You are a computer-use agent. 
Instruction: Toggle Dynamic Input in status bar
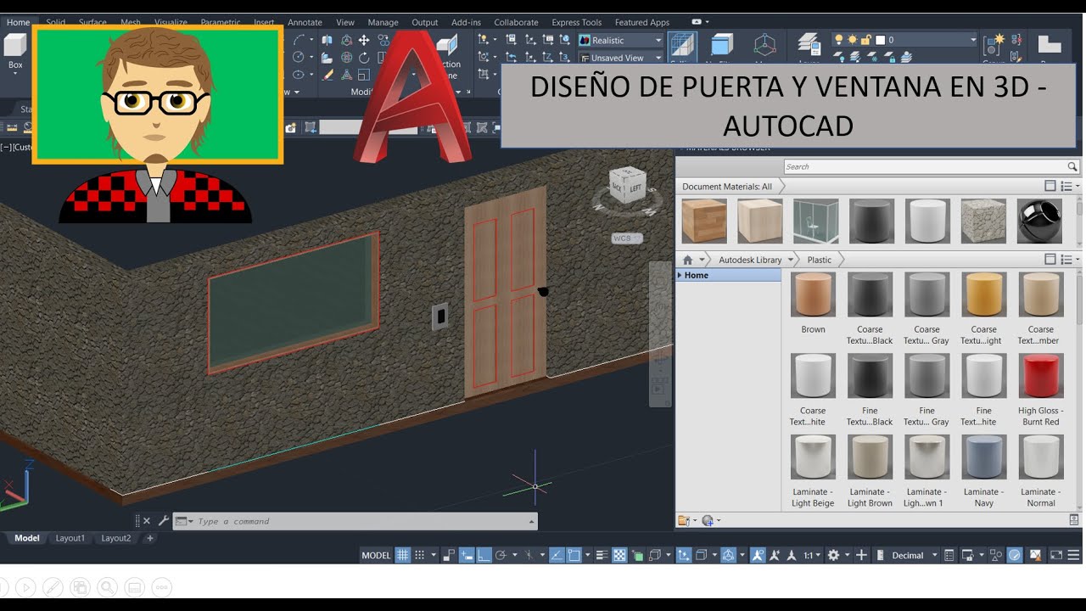pos(467,555)
